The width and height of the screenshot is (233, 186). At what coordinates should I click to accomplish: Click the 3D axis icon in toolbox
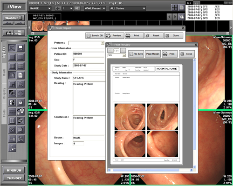tap(12, 148)
